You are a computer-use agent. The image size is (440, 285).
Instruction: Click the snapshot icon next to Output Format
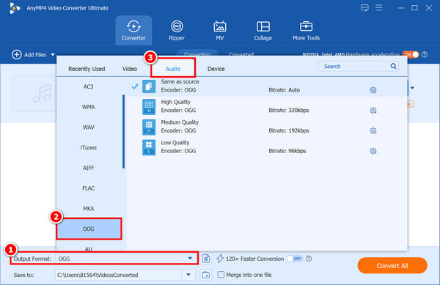[206, 259]
